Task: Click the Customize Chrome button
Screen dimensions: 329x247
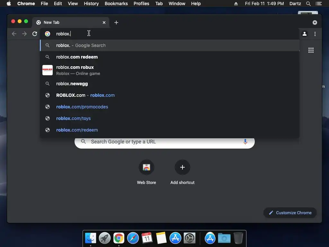Action: click(290, 213)
